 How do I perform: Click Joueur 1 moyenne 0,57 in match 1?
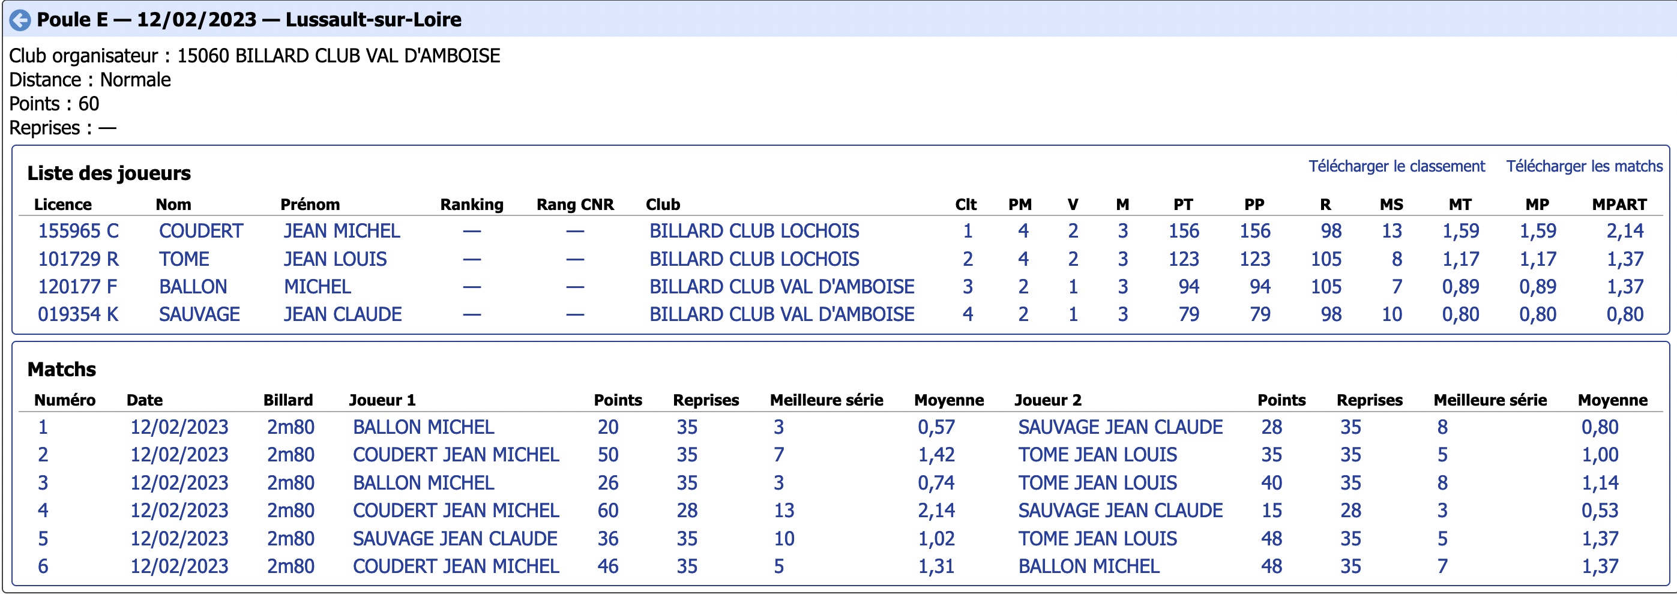936,427
